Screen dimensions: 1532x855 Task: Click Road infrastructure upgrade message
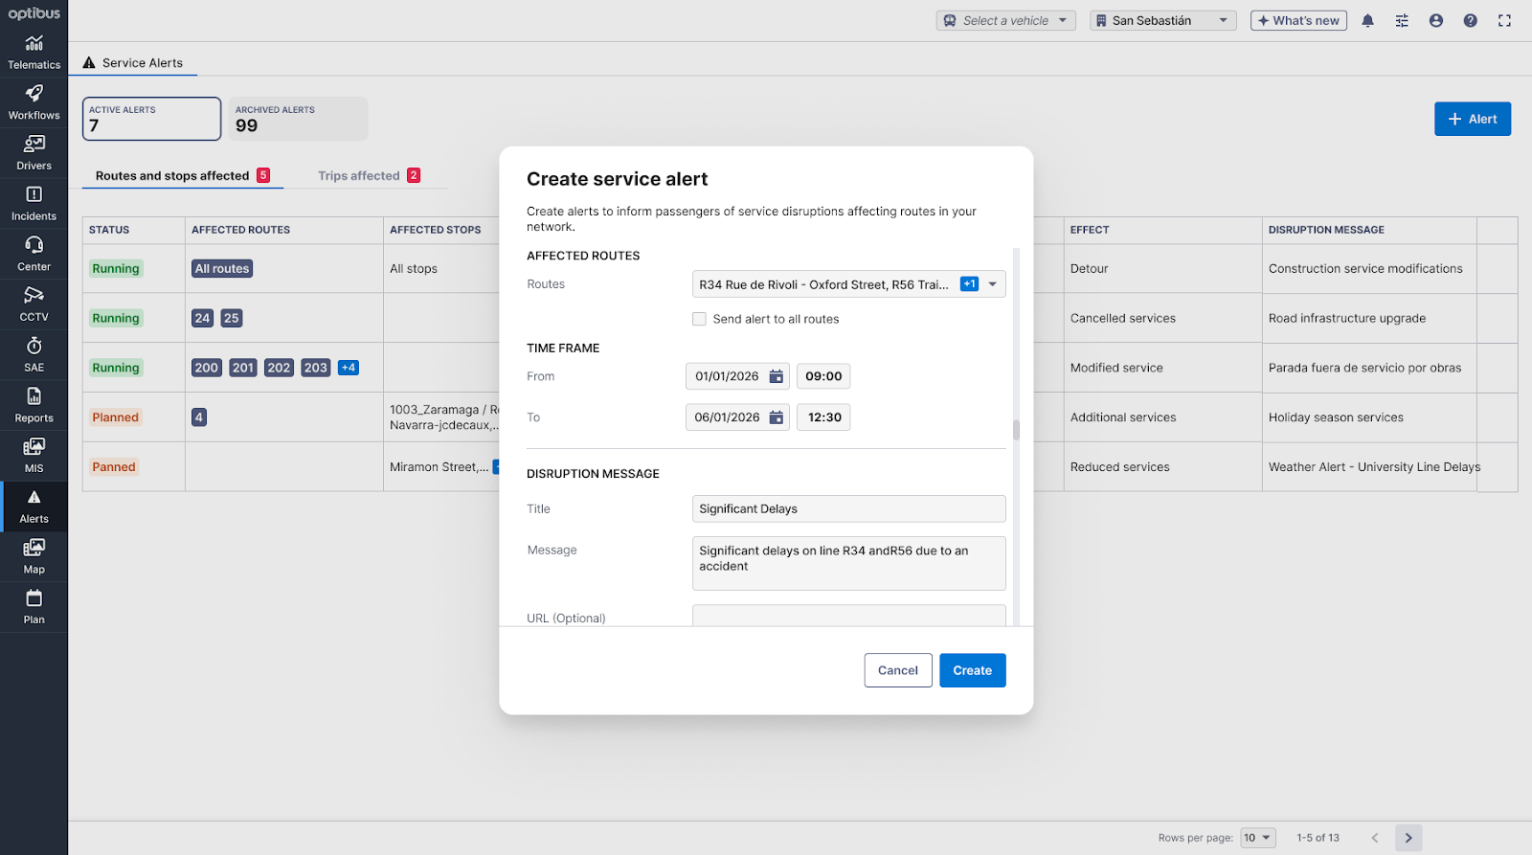coord(1347,318)
